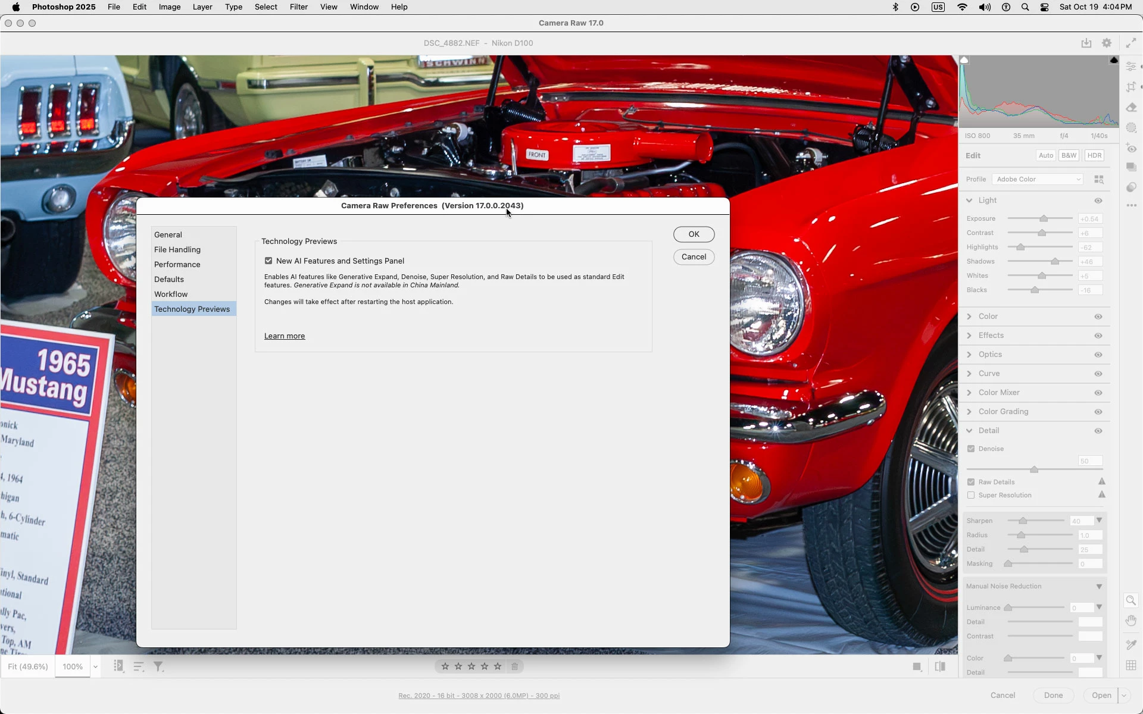Select the Remove (eraser) tool
This screenshot has height=714, width=1143.
[1131, 108]
